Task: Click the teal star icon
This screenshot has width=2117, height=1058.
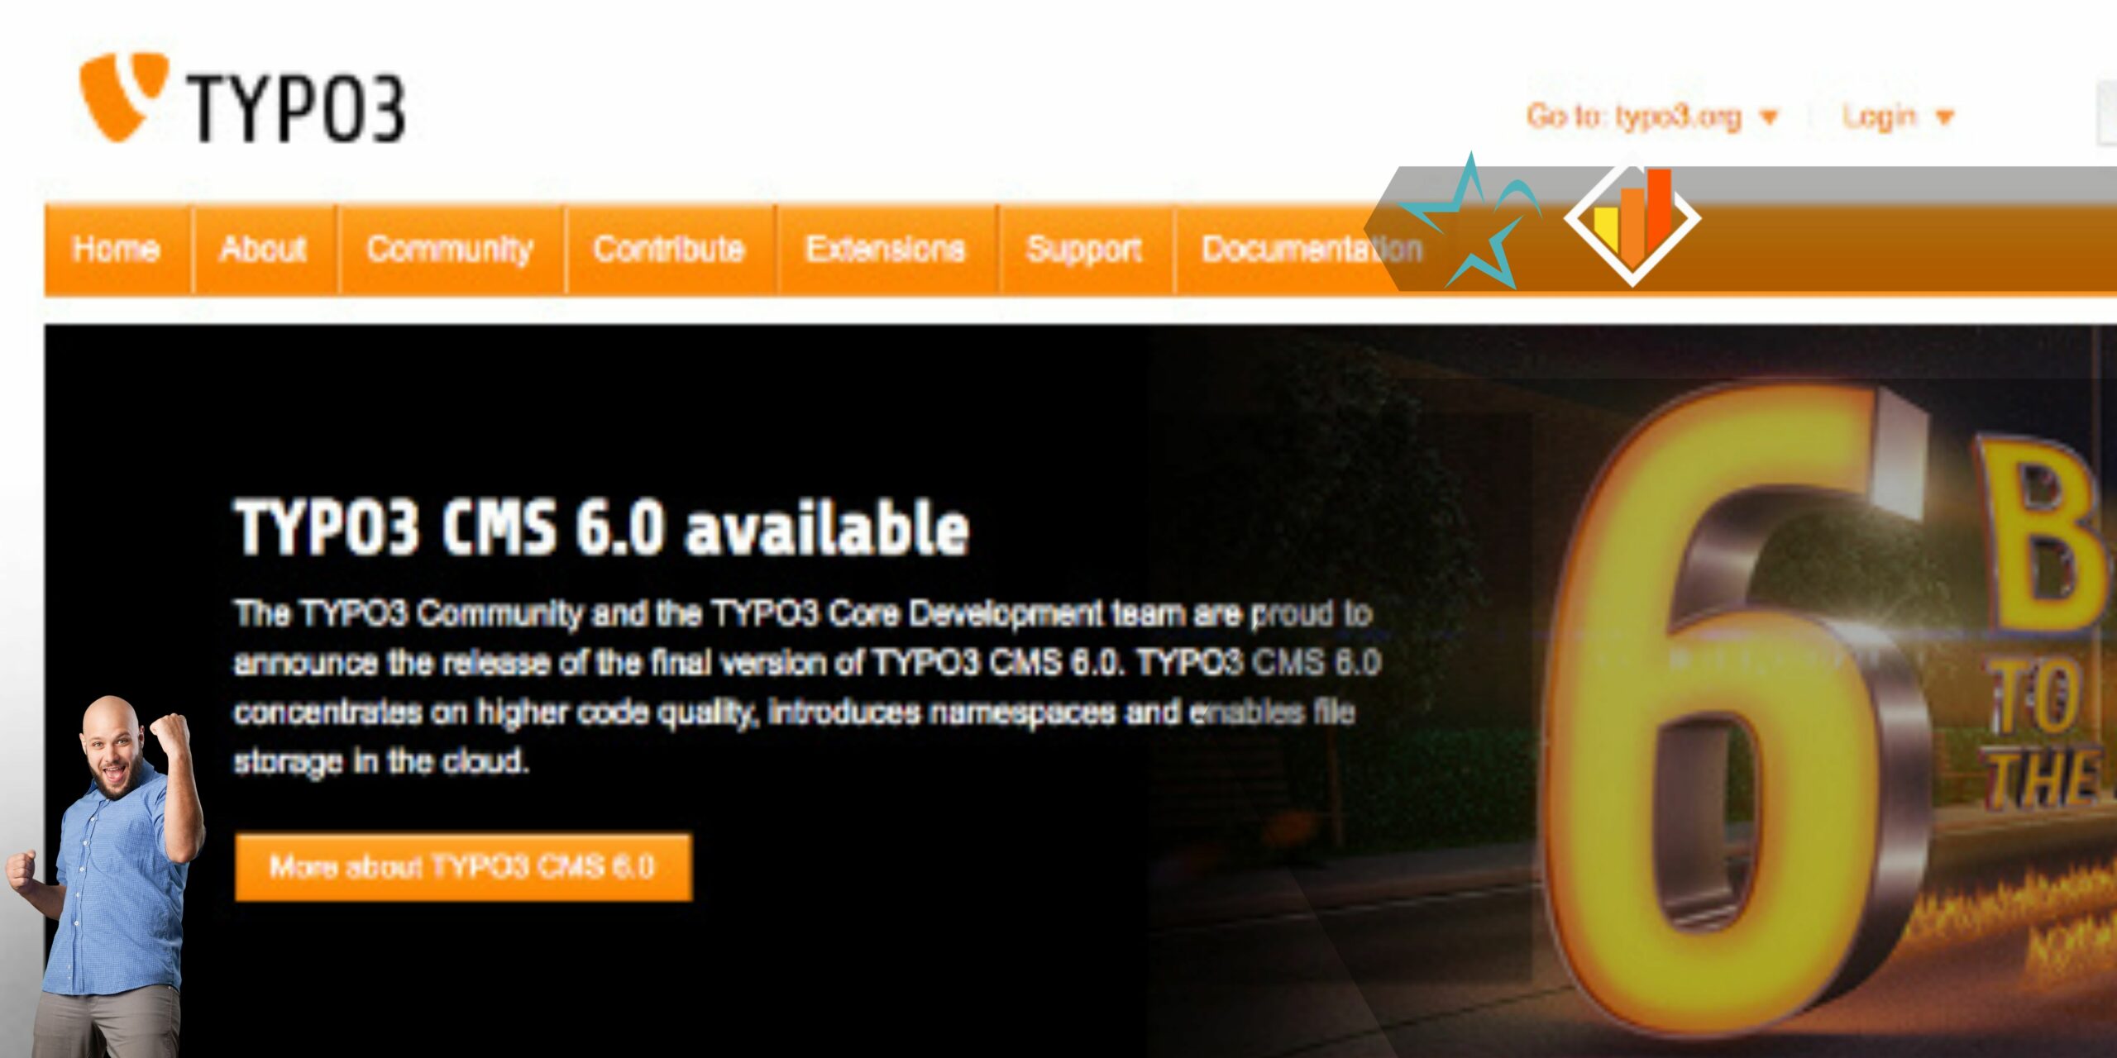Action: [1470, 222]
